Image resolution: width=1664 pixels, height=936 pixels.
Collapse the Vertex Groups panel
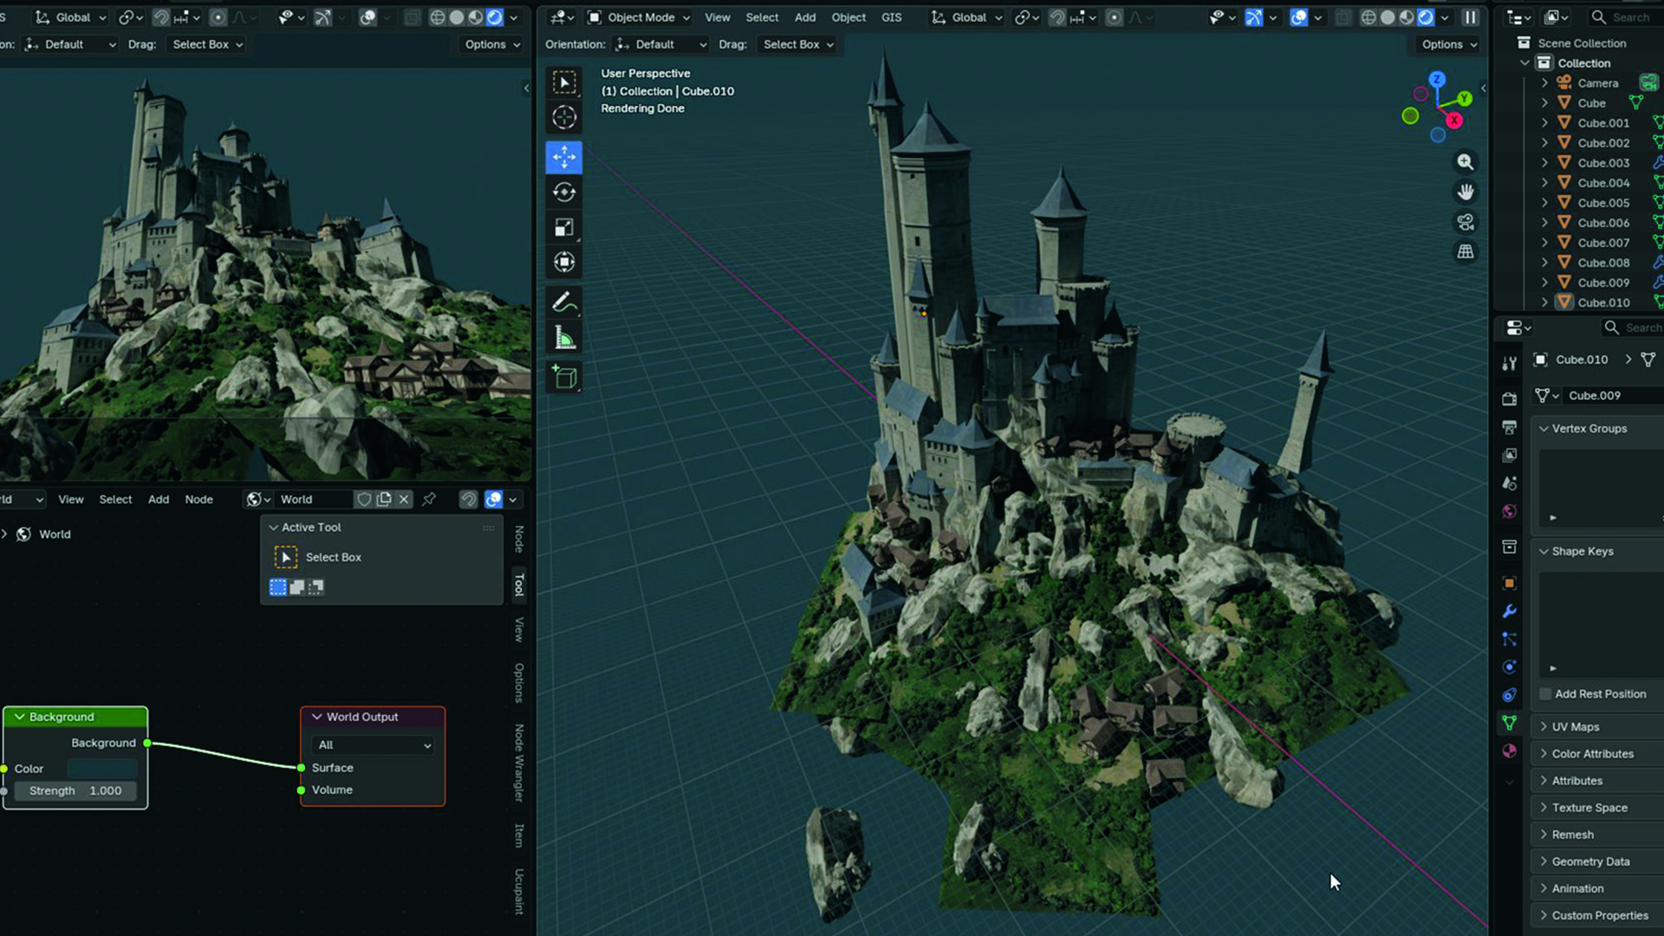click(1589, 428)
